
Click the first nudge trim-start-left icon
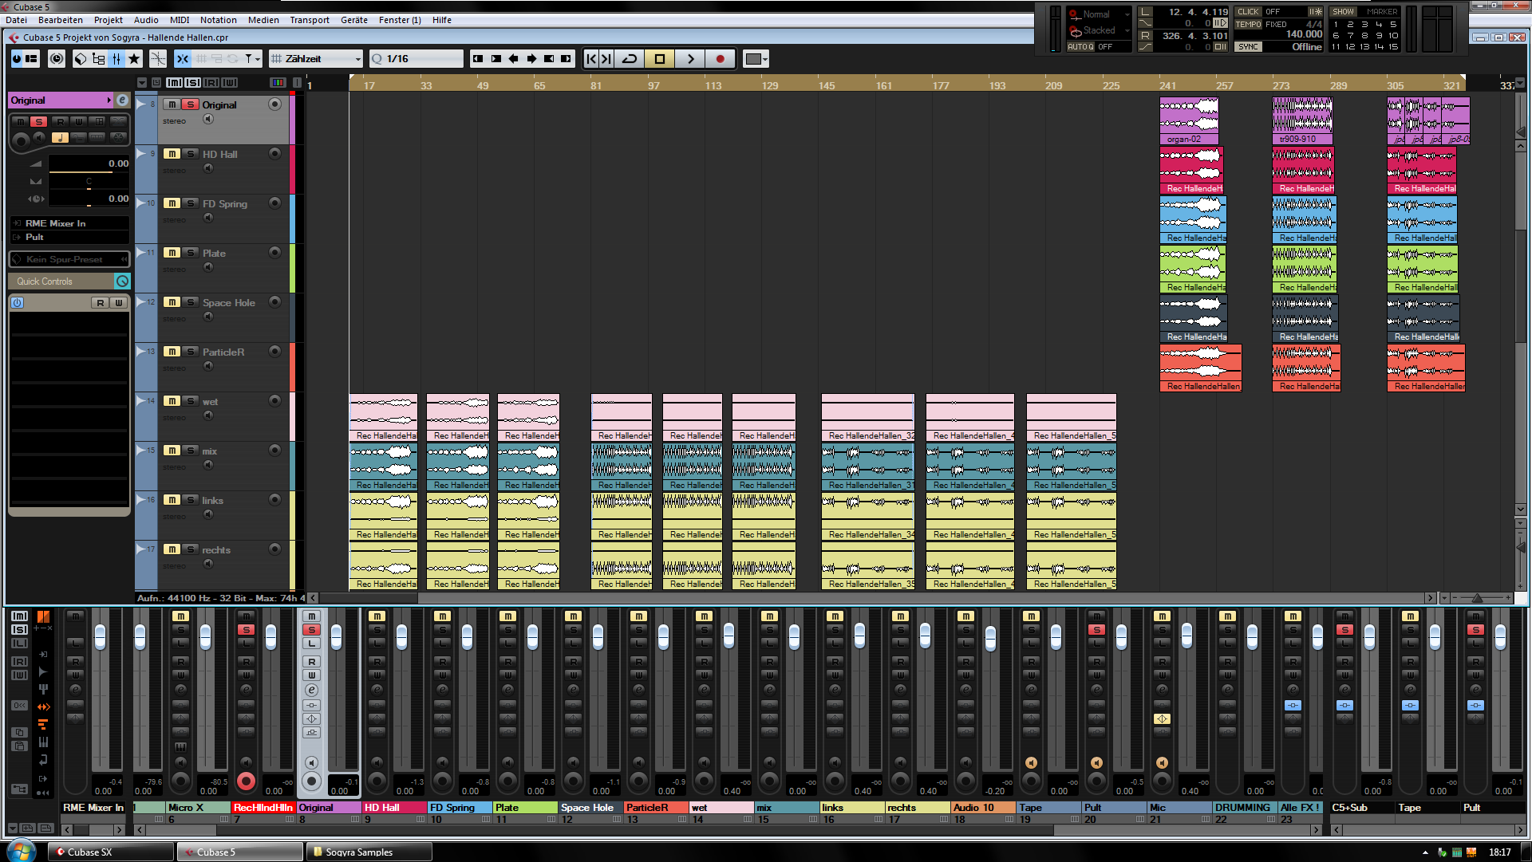478,58
